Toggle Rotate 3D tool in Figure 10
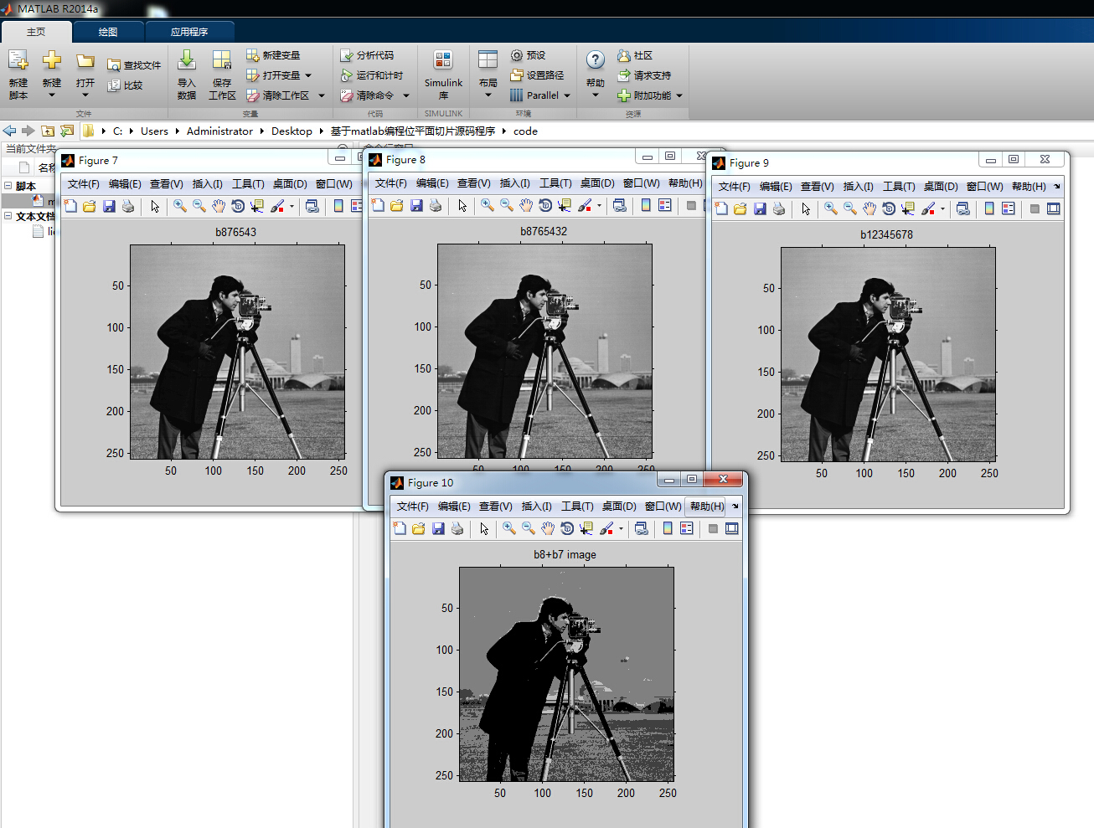 567,528
